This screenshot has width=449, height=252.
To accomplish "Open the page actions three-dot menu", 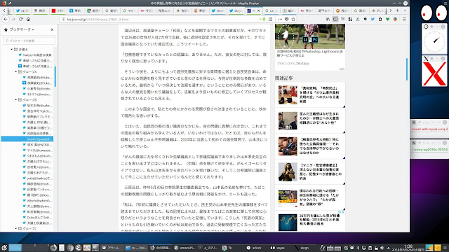I will click(280, 19).
